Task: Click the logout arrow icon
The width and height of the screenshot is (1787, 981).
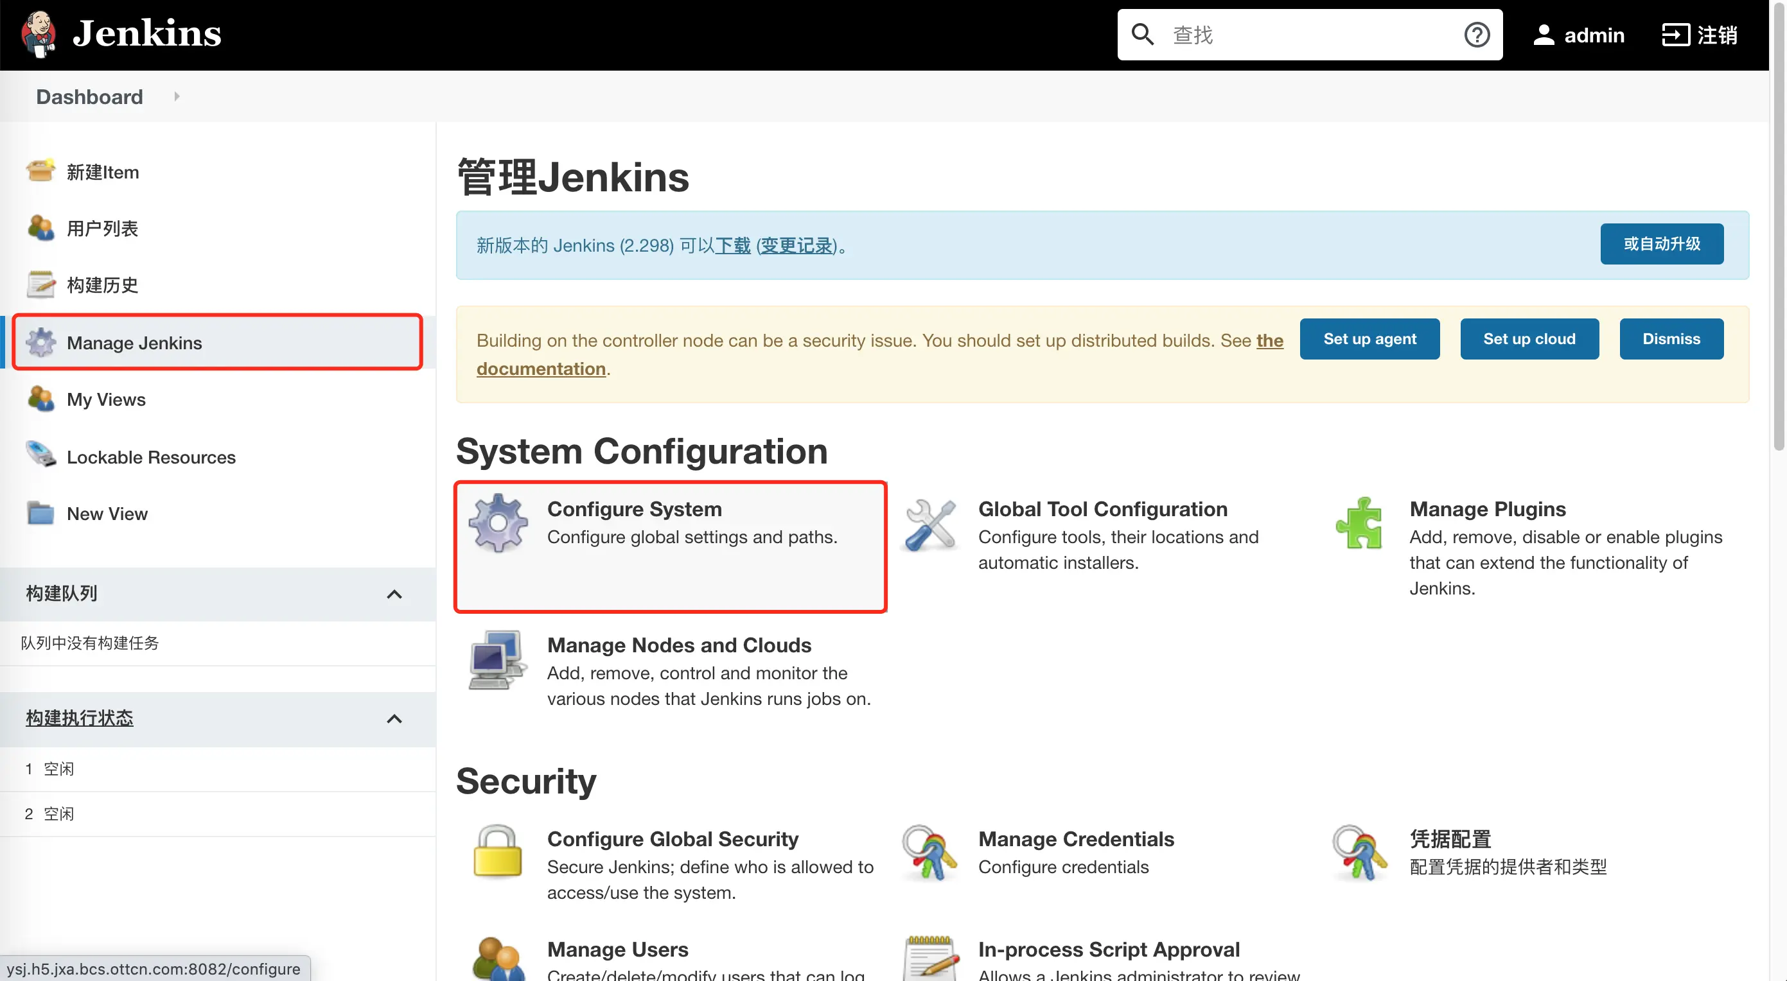Action: (x=1675, y=35)
